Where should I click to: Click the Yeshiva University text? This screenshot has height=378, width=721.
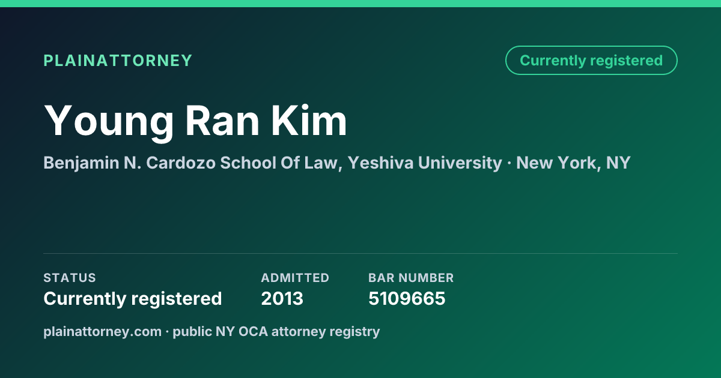(x=425, y=163)
